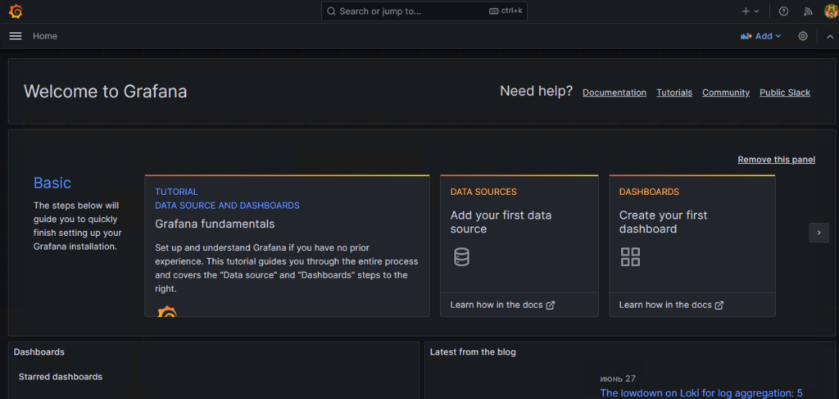Screen dimensions: 839x399
Task: Click the Grafana logo icon
Action: [16, 11]
